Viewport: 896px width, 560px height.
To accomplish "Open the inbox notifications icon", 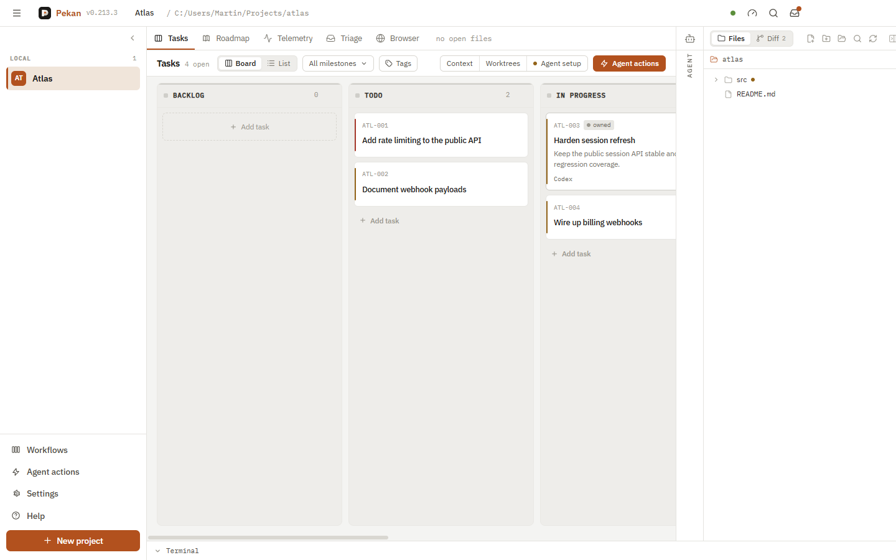I will [x=795, y=13].
